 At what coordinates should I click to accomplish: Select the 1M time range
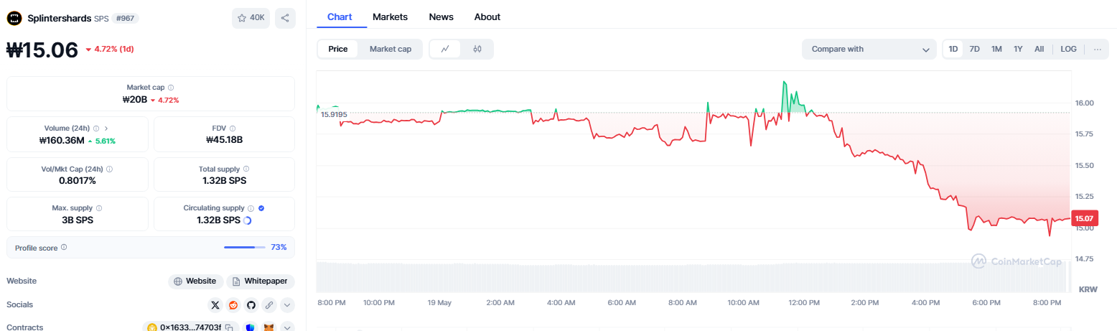coord(996,49)
